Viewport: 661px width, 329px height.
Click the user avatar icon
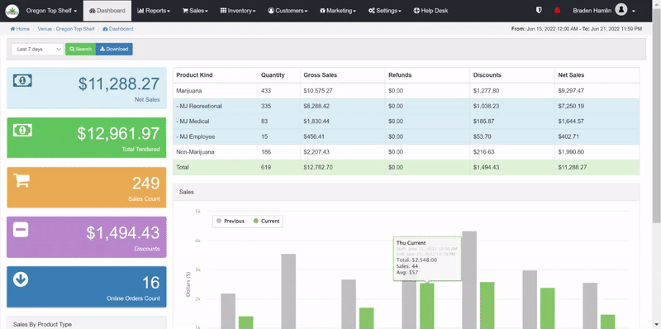pos(621,10)
